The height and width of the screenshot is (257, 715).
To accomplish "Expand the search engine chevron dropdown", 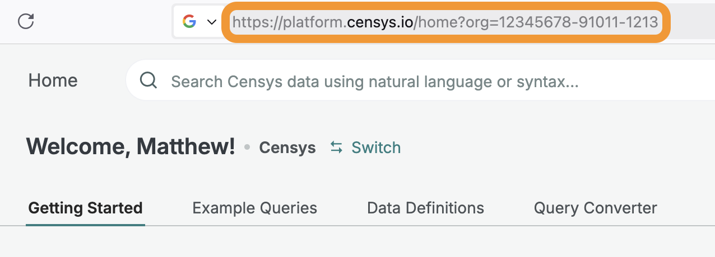I will 212,22.
